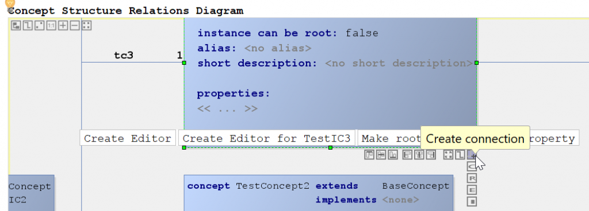This screenshot has height=211, width=589.
Task: Align selected boxes to right
Action: [x=431, y=154]
